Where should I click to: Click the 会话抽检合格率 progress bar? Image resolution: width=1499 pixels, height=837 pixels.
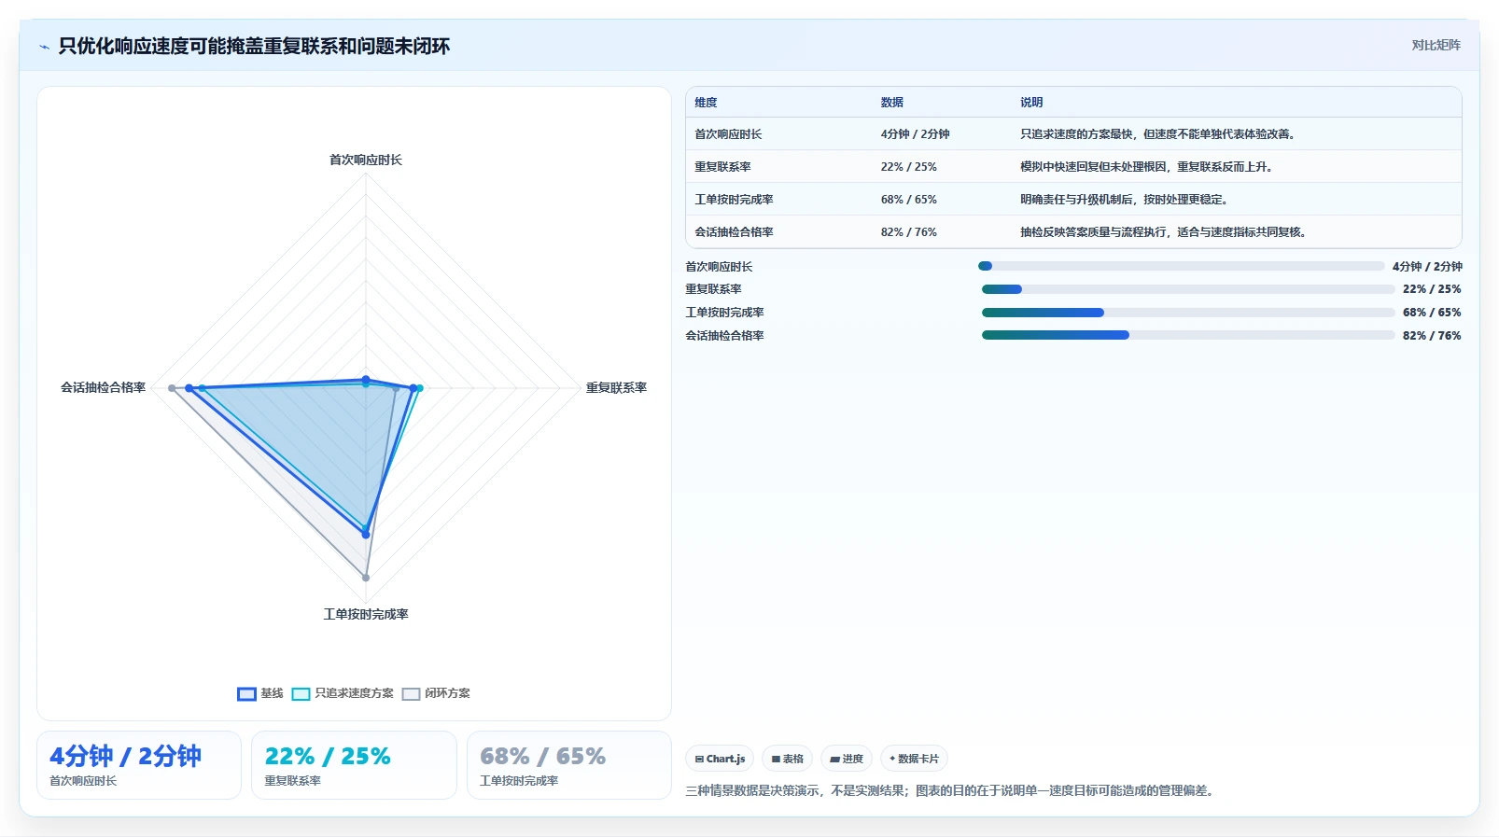pos(1188,335)
